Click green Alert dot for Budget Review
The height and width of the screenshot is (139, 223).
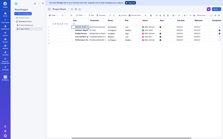160,33
